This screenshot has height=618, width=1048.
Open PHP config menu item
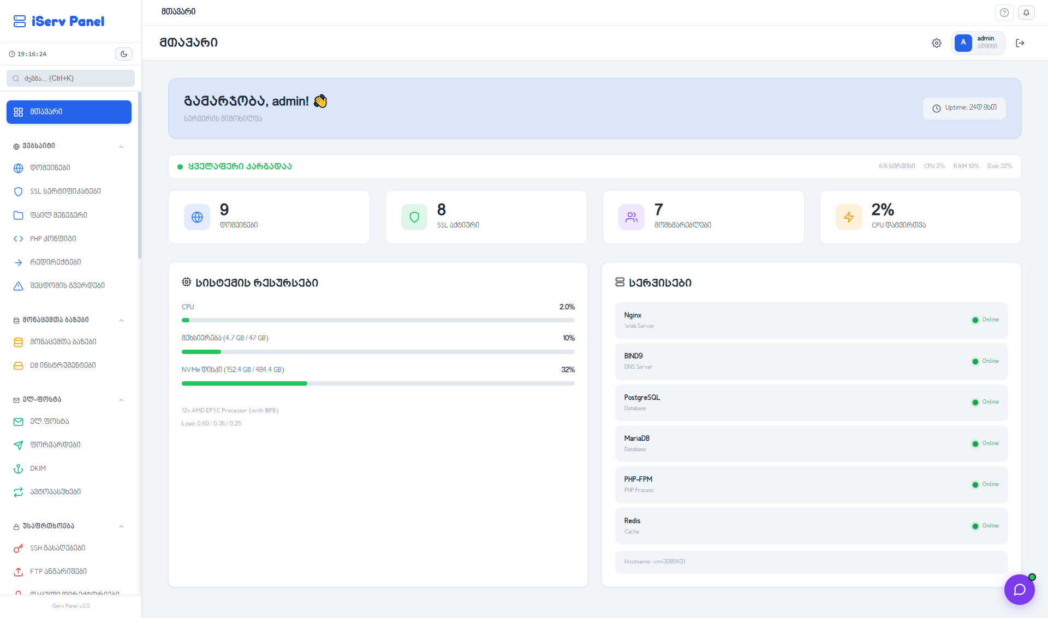pyautogui.click(x=53, y=239)
